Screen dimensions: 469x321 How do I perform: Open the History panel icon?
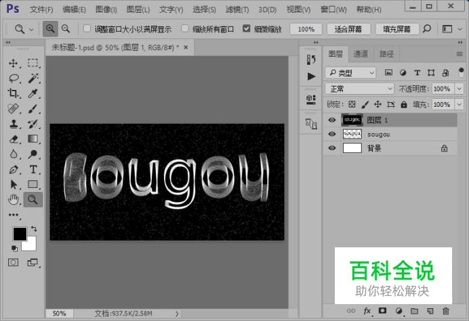pyautogui.click(x=311, y=59)
